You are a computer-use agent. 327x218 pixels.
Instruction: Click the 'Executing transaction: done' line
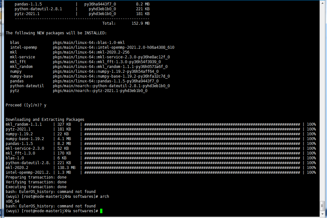[36, 187]
